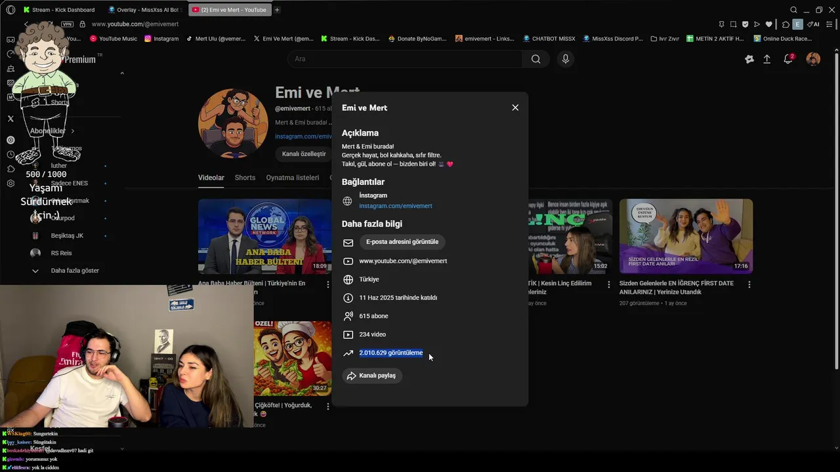Open the Instagram bookmark
This screenshot has width=840, height=472.
161,39
